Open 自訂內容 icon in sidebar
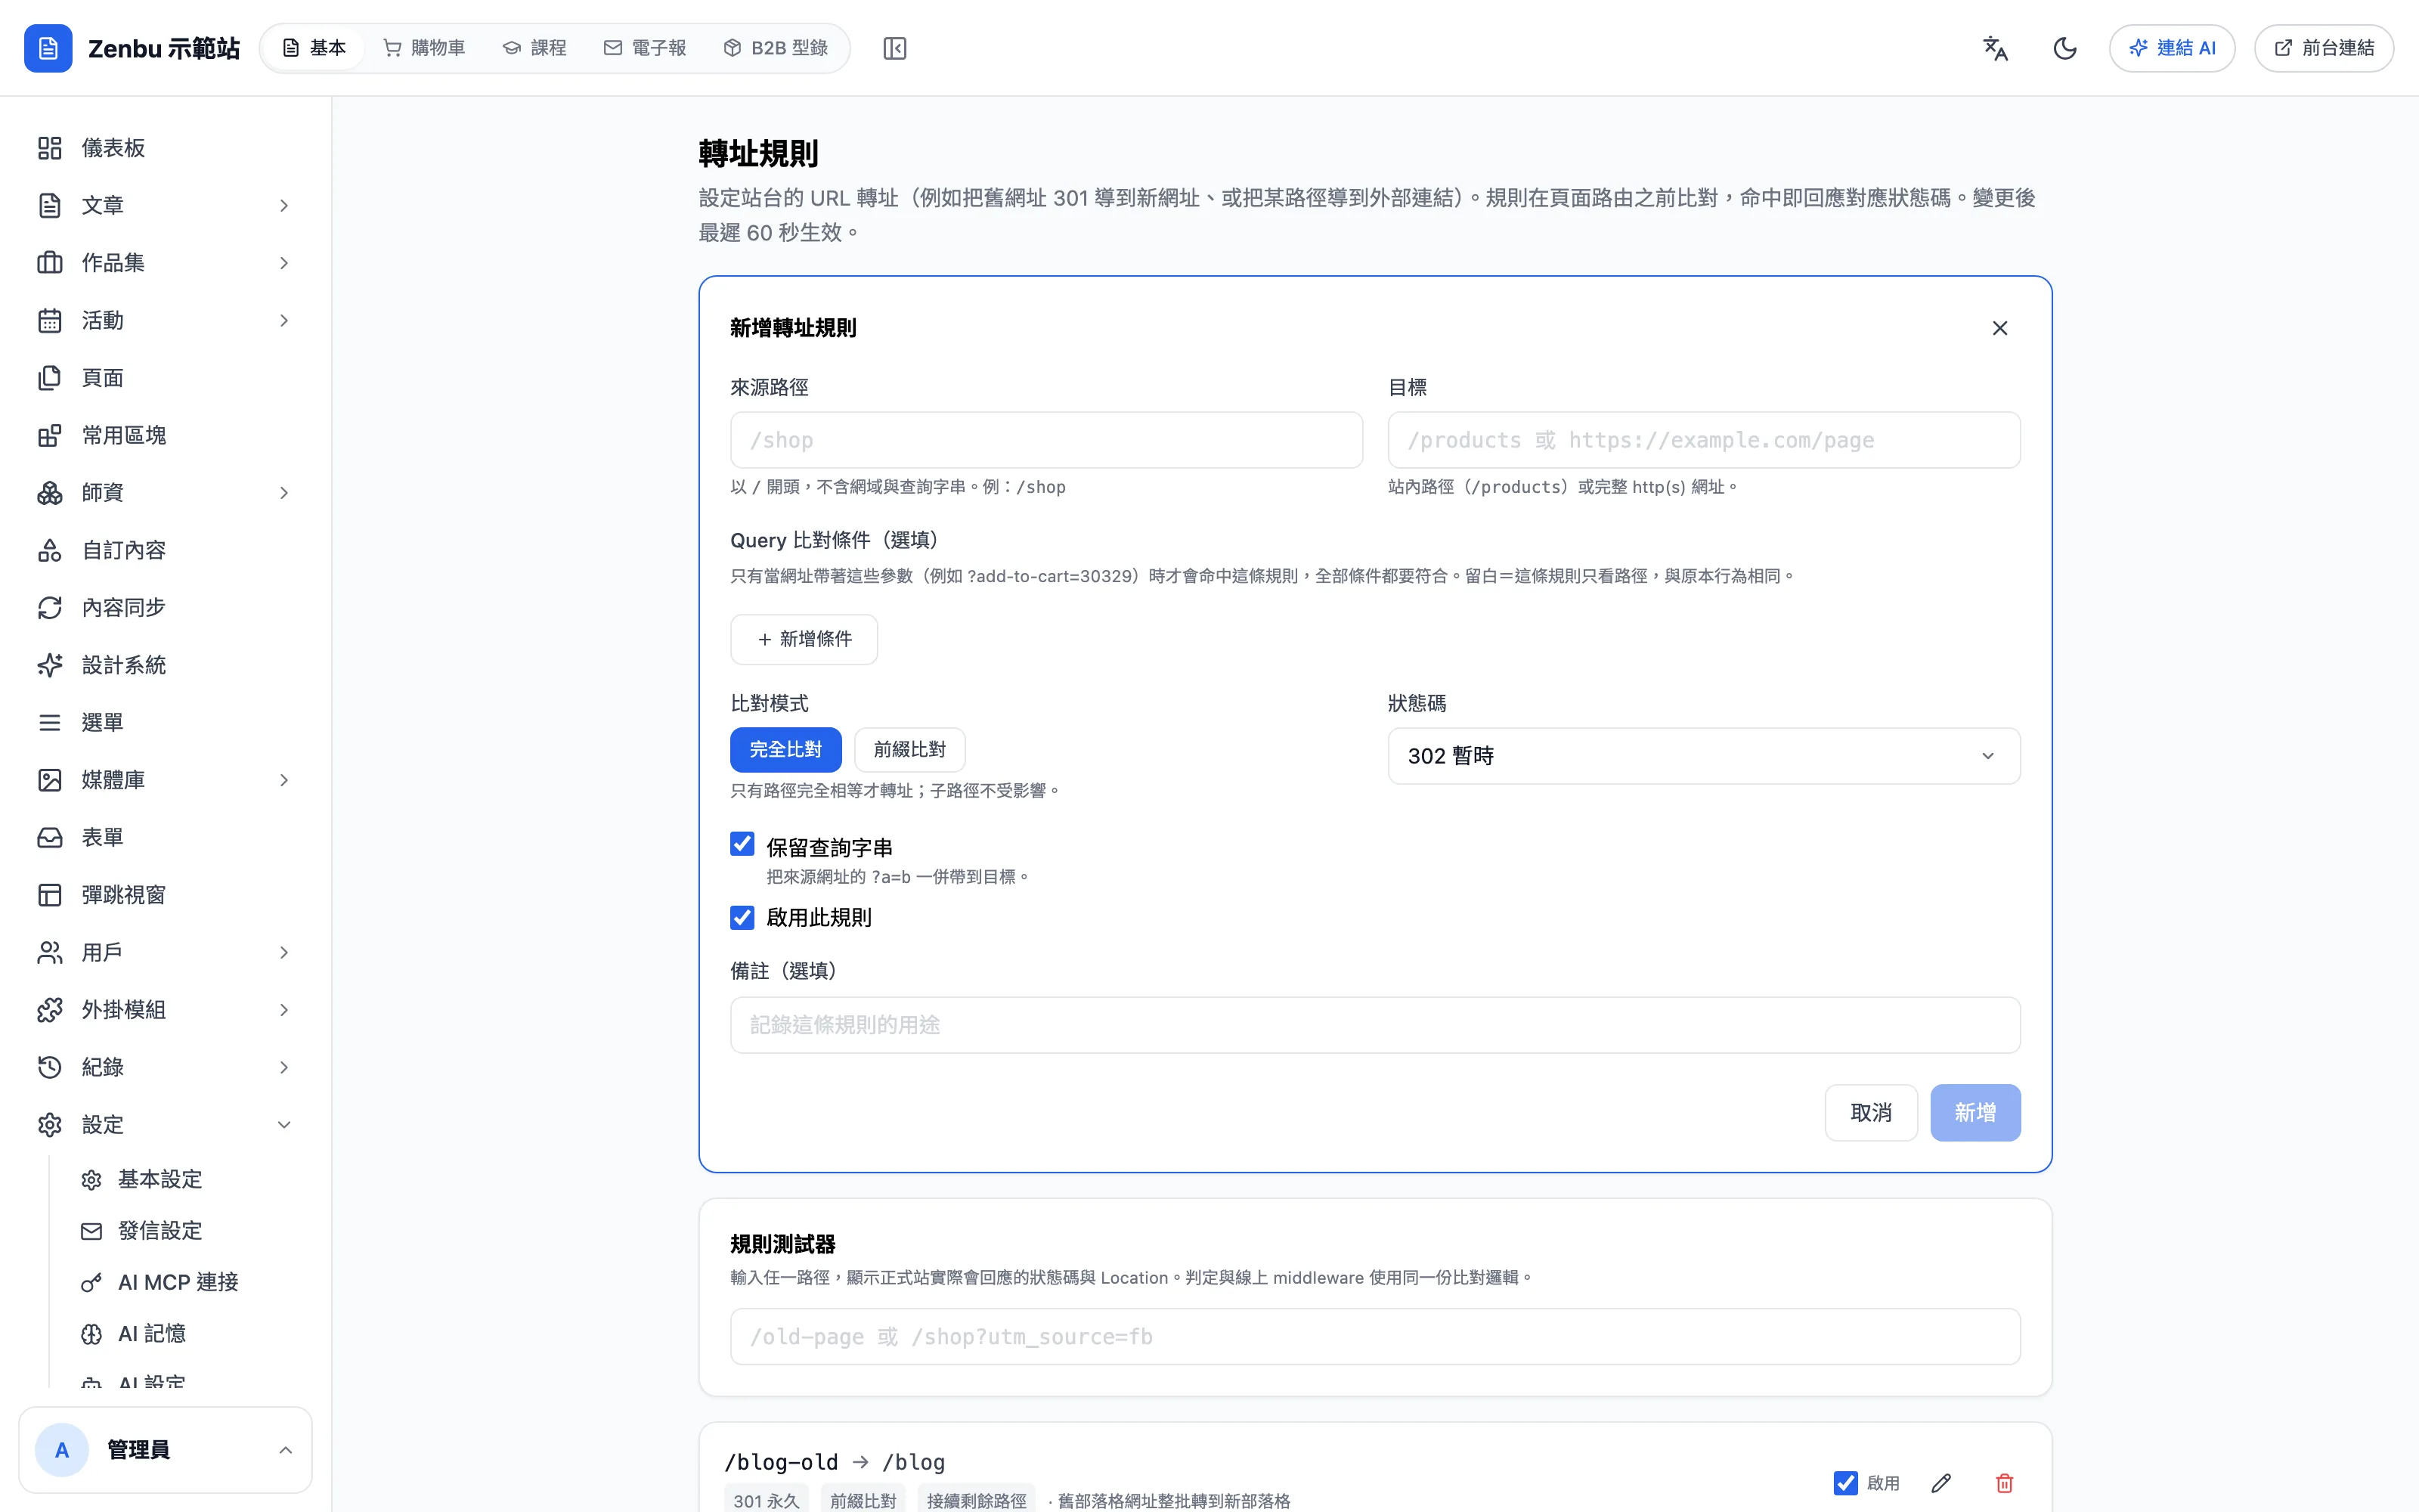Screen dimensions: 2419x1512 tap(50, 550)
